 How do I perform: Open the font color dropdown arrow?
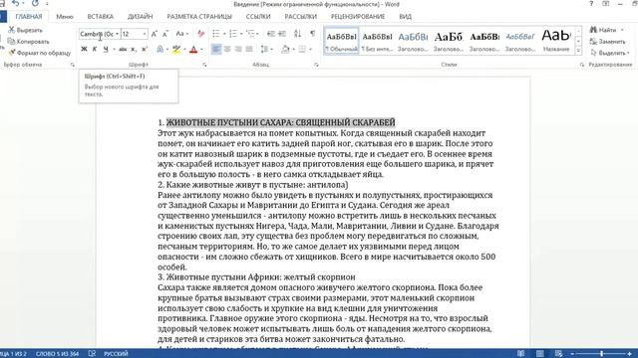201,50
